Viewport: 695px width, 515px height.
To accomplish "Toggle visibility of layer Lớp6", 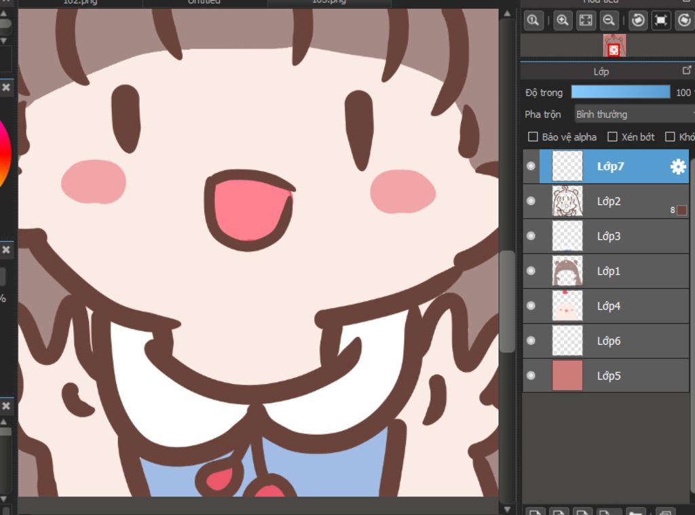I will point(531,341).
